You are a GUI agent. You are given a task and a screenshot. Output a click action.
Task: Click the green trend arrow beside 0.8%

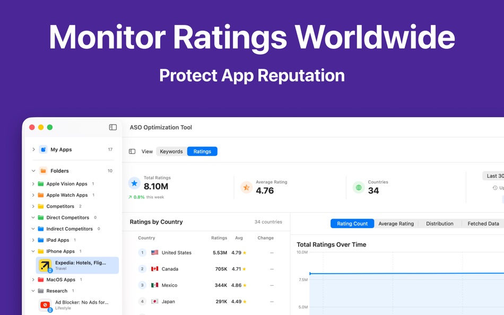tap(130, 197)
